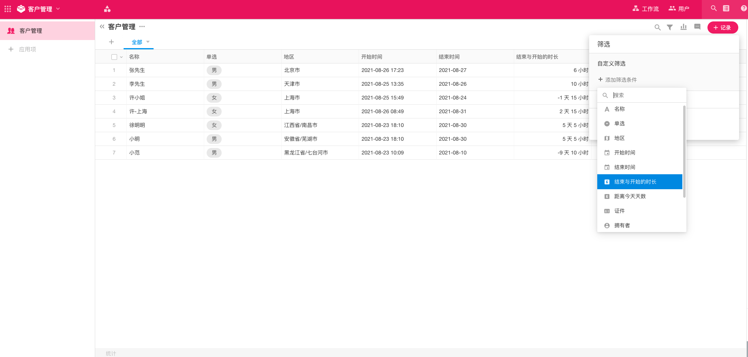Screen dimensions: 748x357
Task: Choose the 开始时间 field in the dropdown
Action: tap(640, 153)
